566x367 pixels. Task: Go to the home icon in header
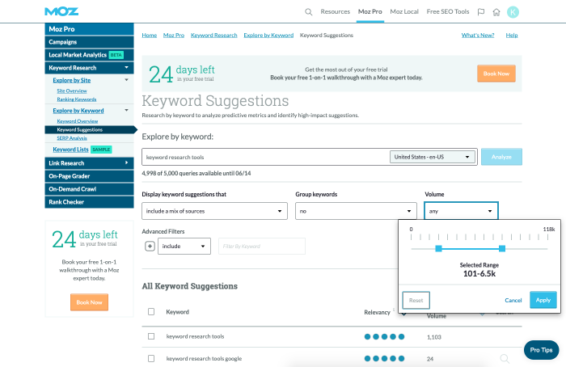pyautogui.click(x=496, y=12)
